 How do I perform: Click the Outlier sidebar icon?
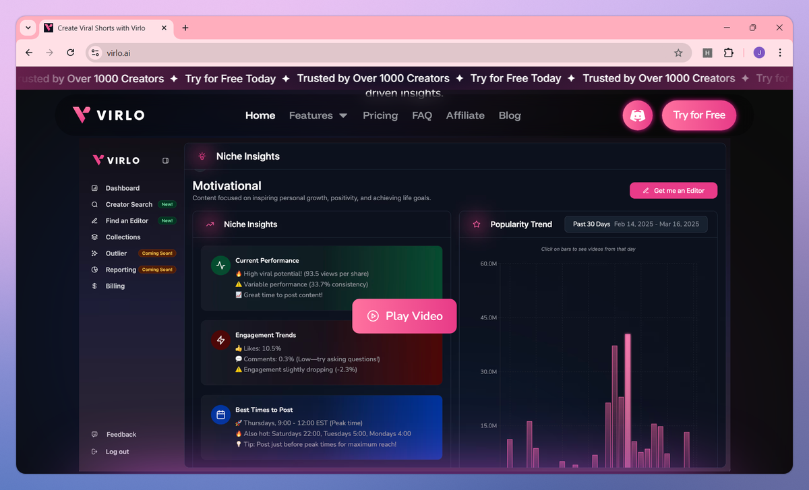tap(94, 253)
